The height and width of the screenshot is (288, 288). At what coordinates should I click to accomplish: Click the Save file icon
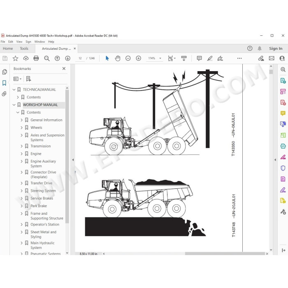point(5,58)
